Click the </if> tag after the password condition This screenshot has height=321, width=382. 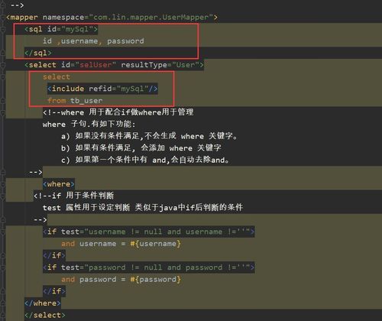tap(54, 291)
